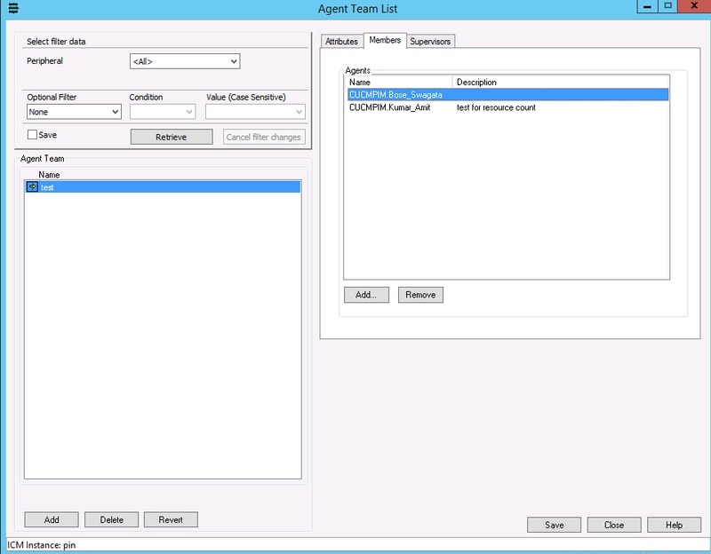
Task: Click the Agent Team Name column header
Action: pos(49,174)
